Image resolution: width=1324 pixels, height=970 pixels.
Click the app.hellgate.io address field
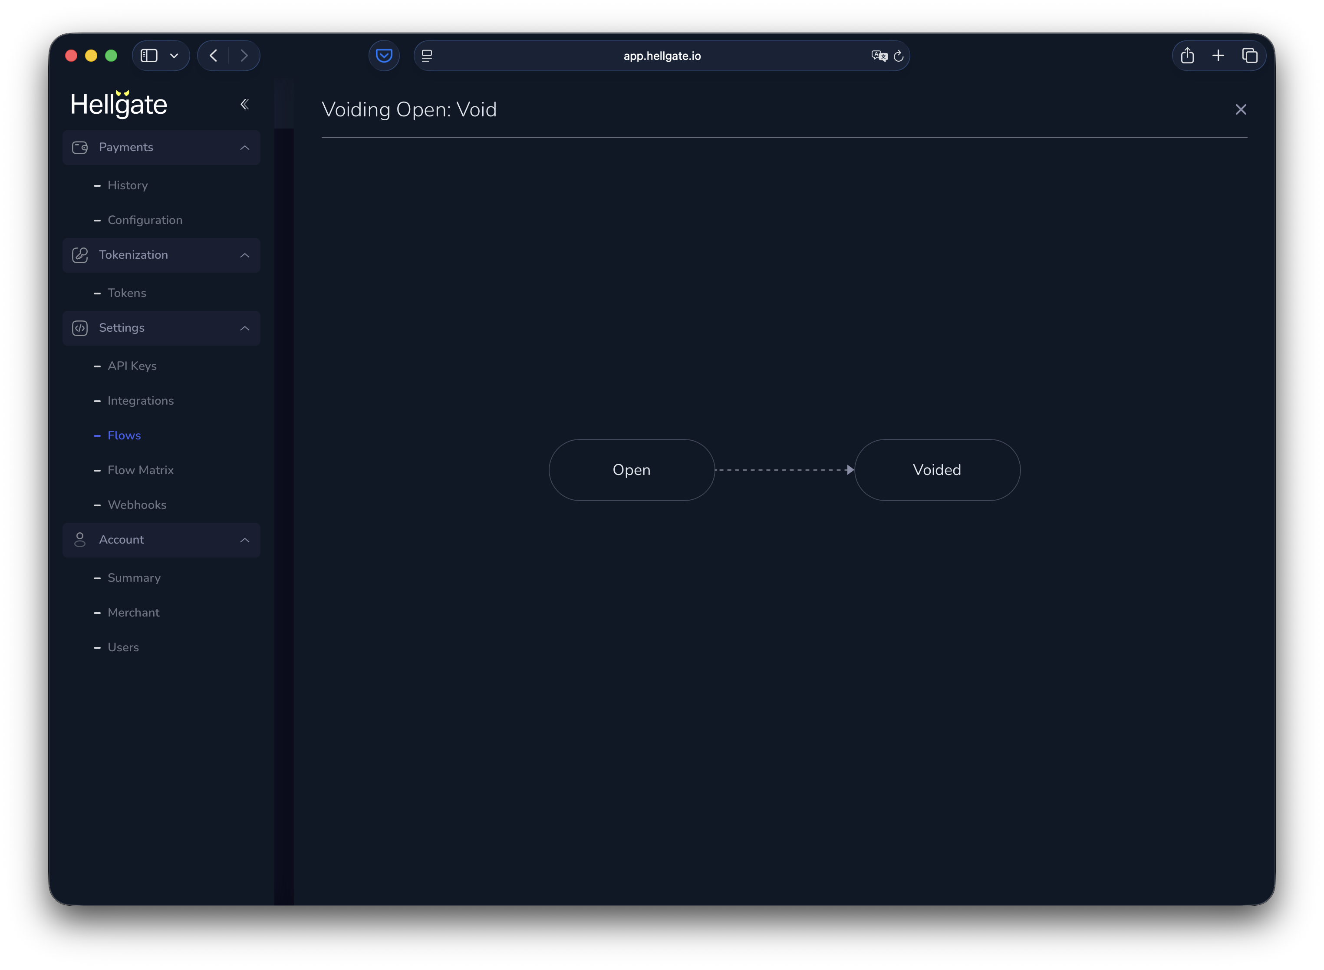pyautogui.click(x=662, y=56)
